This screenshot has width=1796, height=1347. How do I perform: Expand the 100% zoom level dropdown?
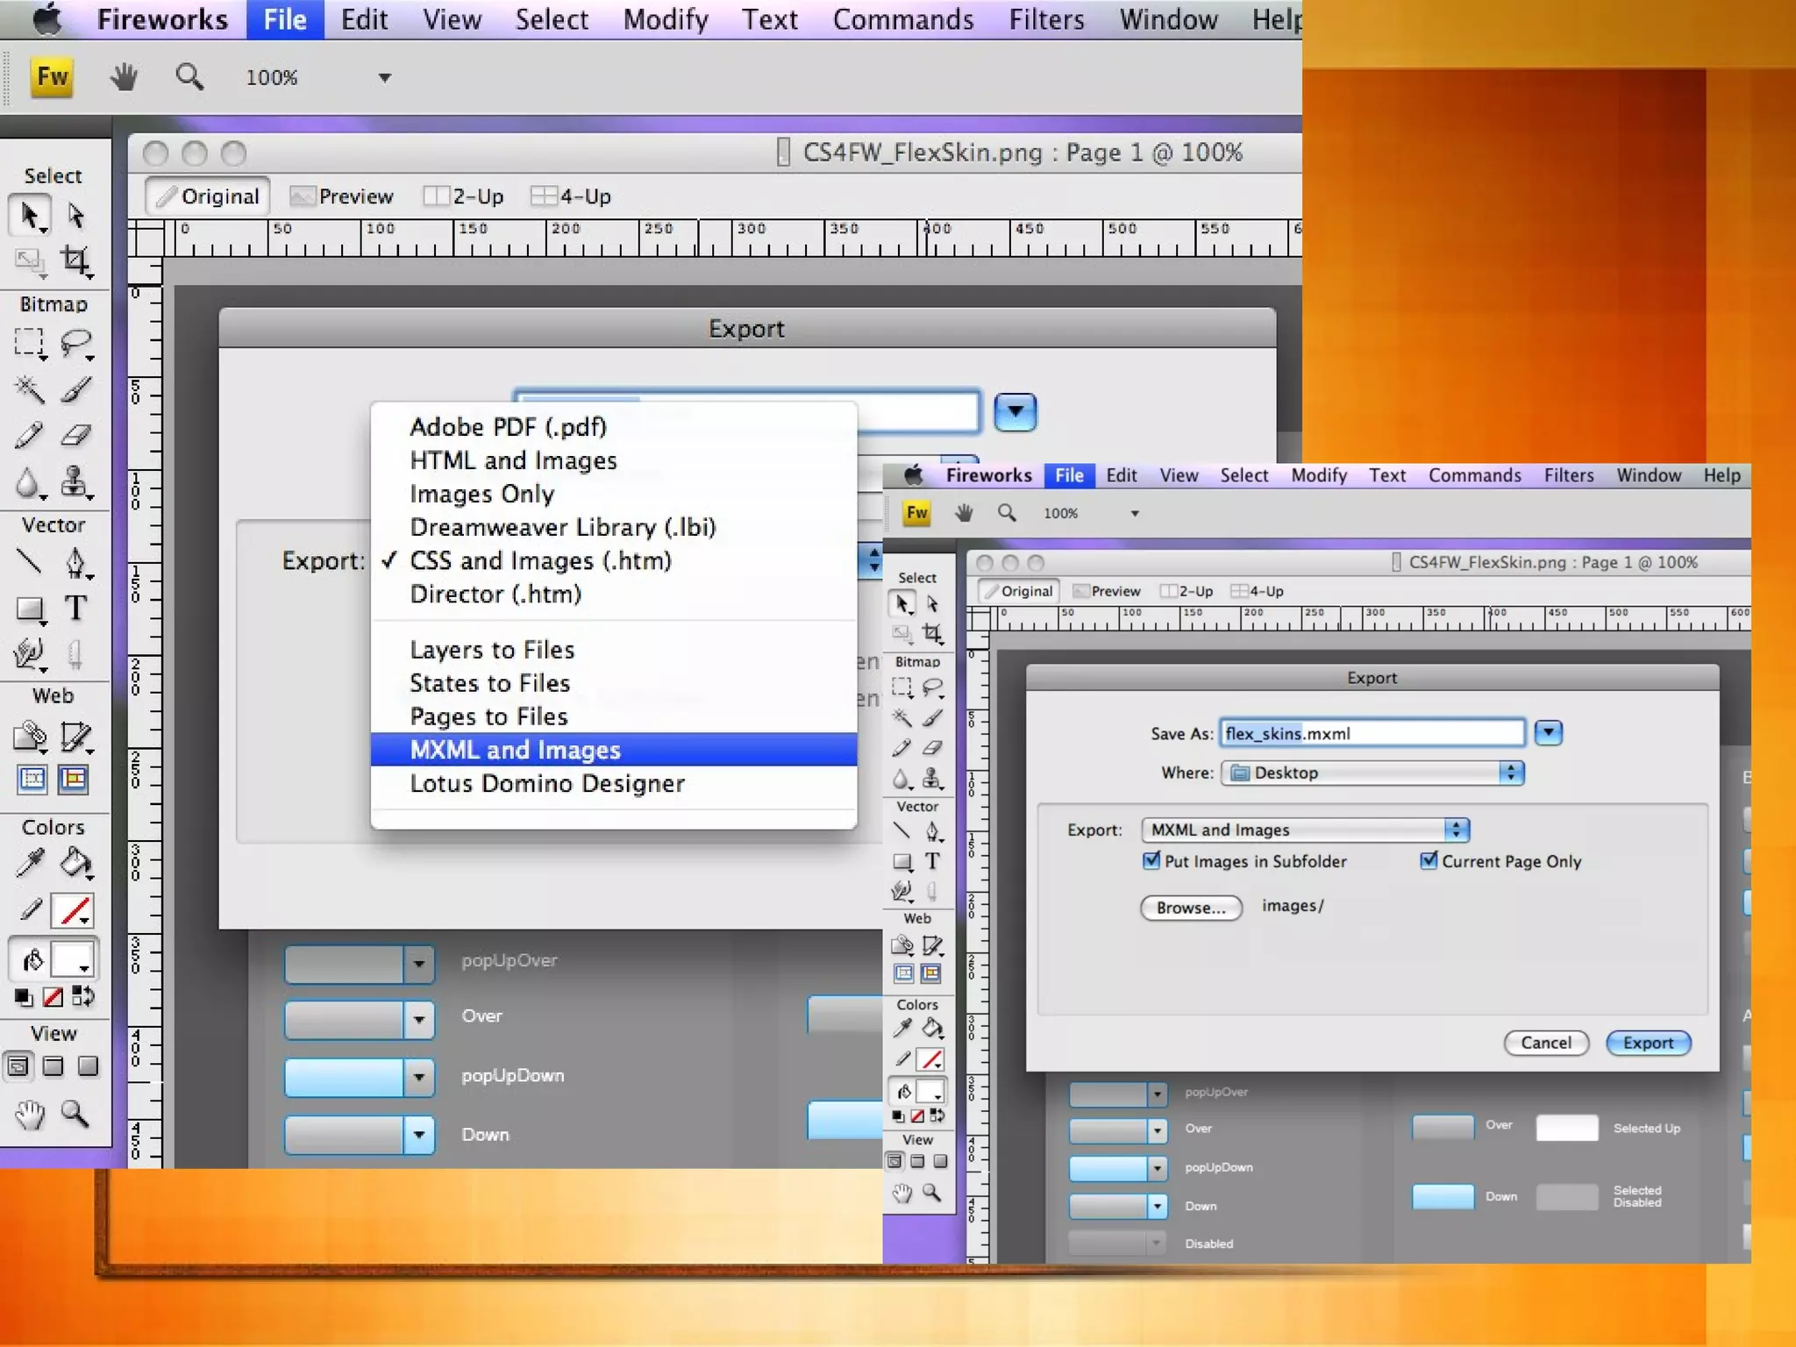(384, 78)
